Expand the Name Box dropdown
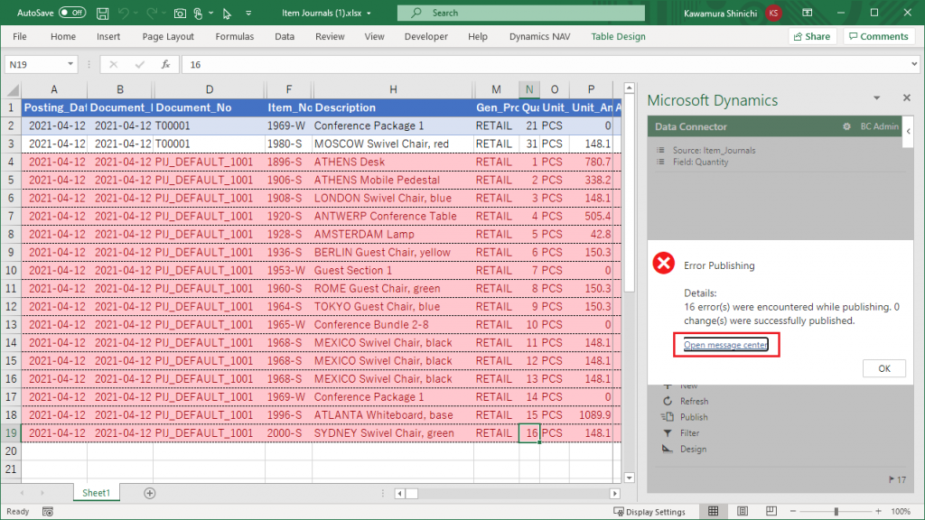925x520 pixels. [x=70, y=64]
